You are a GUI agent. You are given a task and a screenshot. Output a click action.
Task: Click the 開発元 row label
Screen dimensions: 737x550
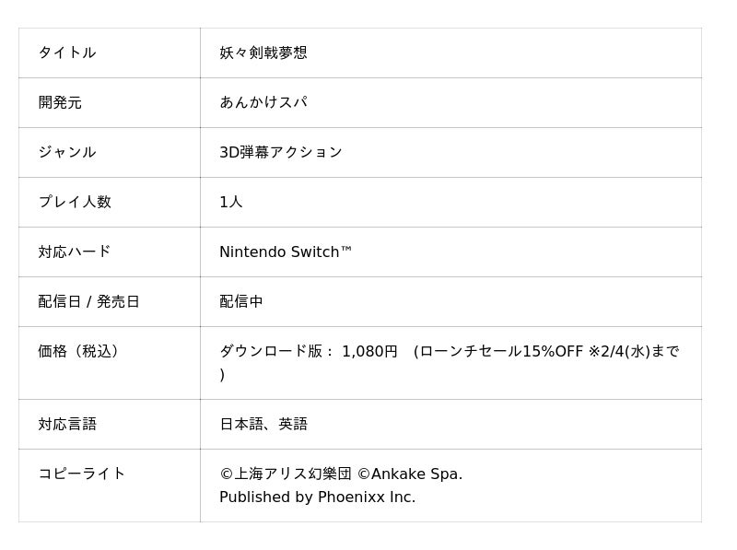coord(60,102)
